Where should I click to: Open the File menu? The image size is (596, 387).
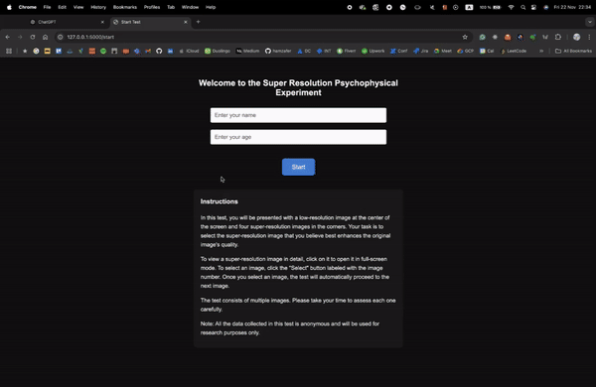47,7
